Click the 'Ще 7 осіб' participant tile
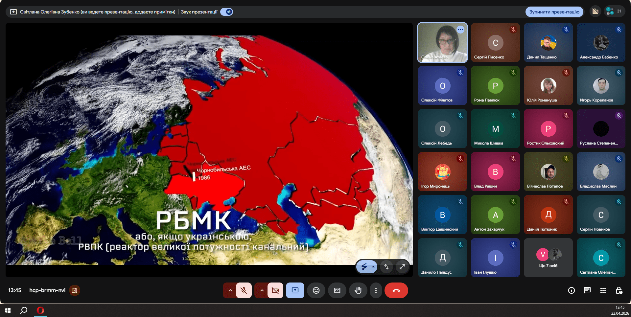The image size is (631, 317). (548, 258)
